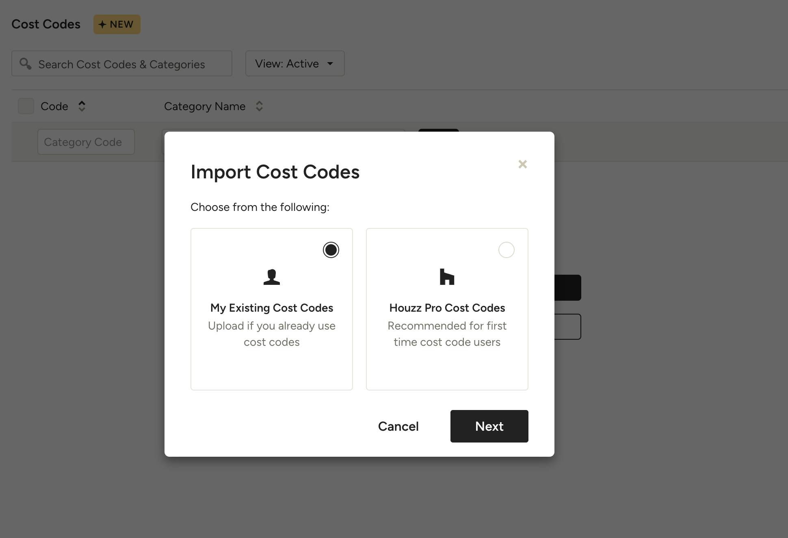
Task: Click the Houzz logo icon
Action: (447, 277)
